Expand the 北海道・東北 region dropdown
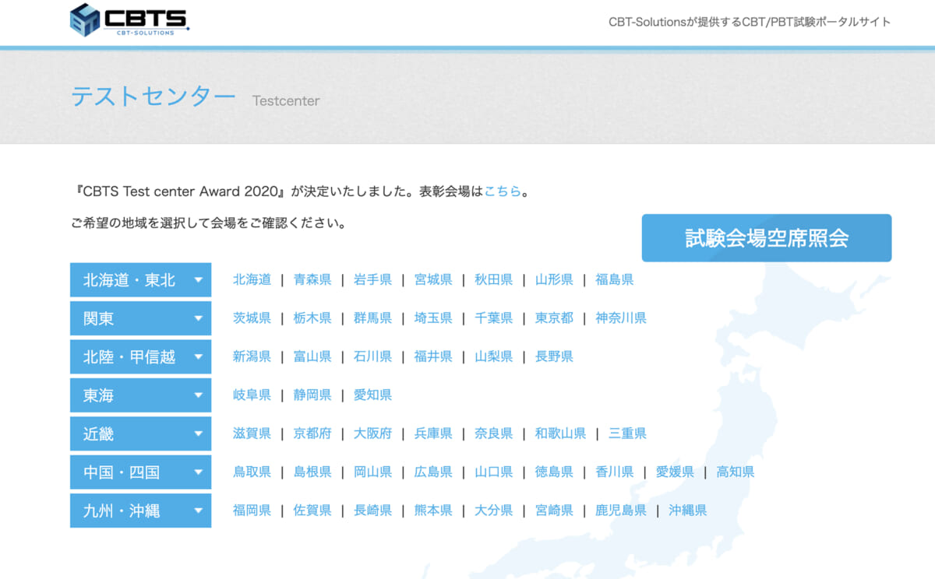Image resolution: width=935 pixels, height=579 pixels. point(140,280)
